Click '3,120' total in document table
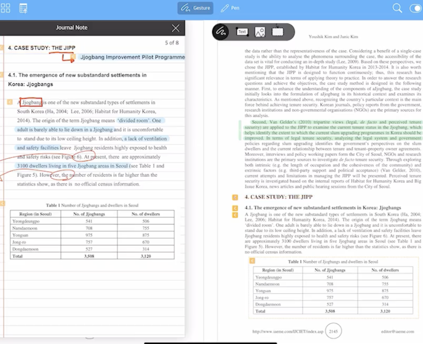This screenshot has height=344, width=423. point(385,311)
